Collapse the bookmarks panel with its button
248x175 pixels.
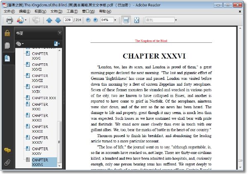pos(60,33)
